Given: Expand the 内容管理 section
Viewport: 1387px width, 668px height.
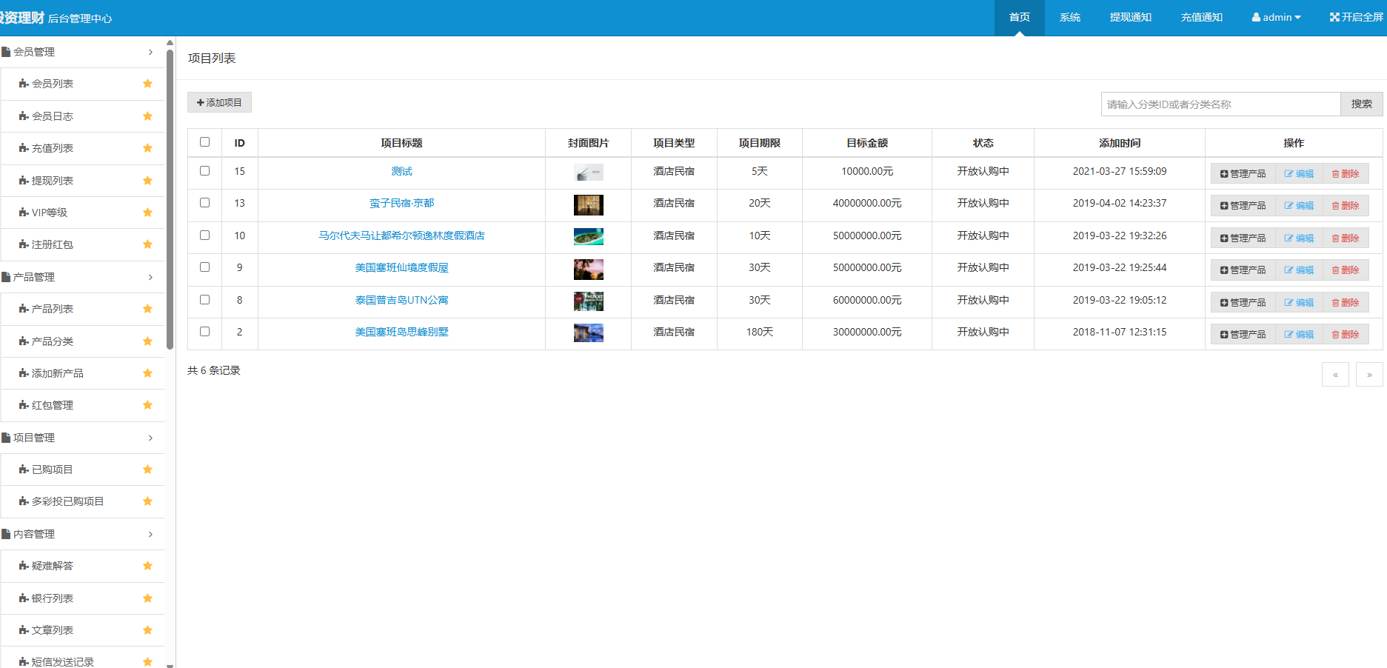Looking at the screenshot, I should pos(34,533).
